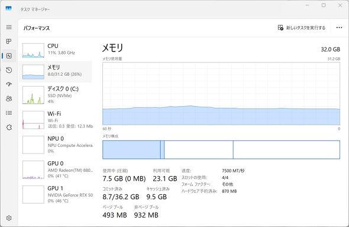
Task: Select the GPU 1 NVIDIA GeForce item
Action: click(x=56, y=194)
